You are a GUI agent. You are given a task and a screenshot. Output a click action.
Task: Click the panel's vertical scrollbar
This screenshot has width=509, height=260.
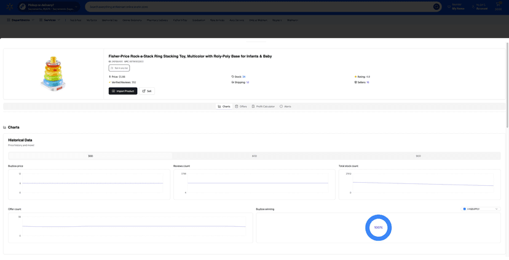(x=507, y=85)
